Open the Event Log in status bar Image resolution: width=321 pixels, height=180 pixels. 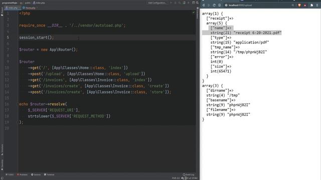(x=189, y=174)
